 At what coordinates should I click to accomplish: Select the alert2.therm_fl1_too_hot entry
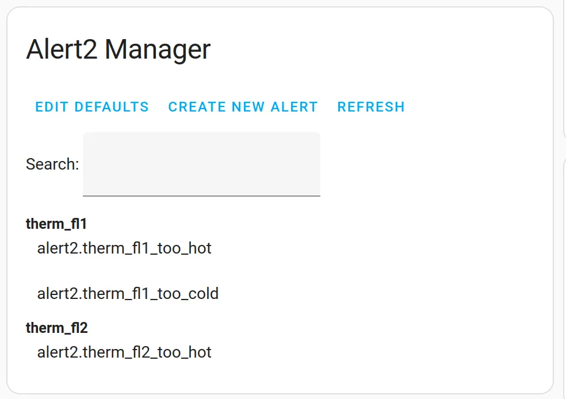pos(124,248)
